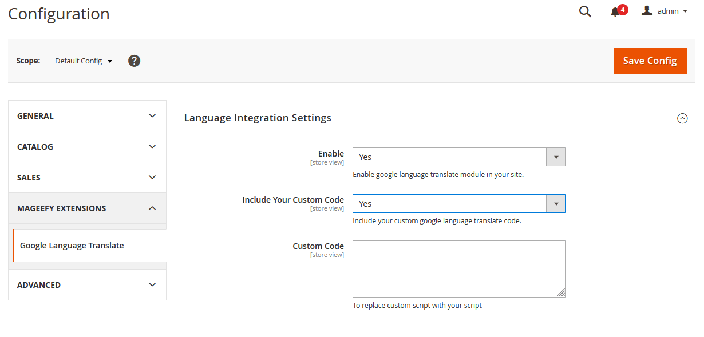Open the Include Your Custom Code dropdown
This screenshot has height=337, width=704.
click(x=556, y=203)
